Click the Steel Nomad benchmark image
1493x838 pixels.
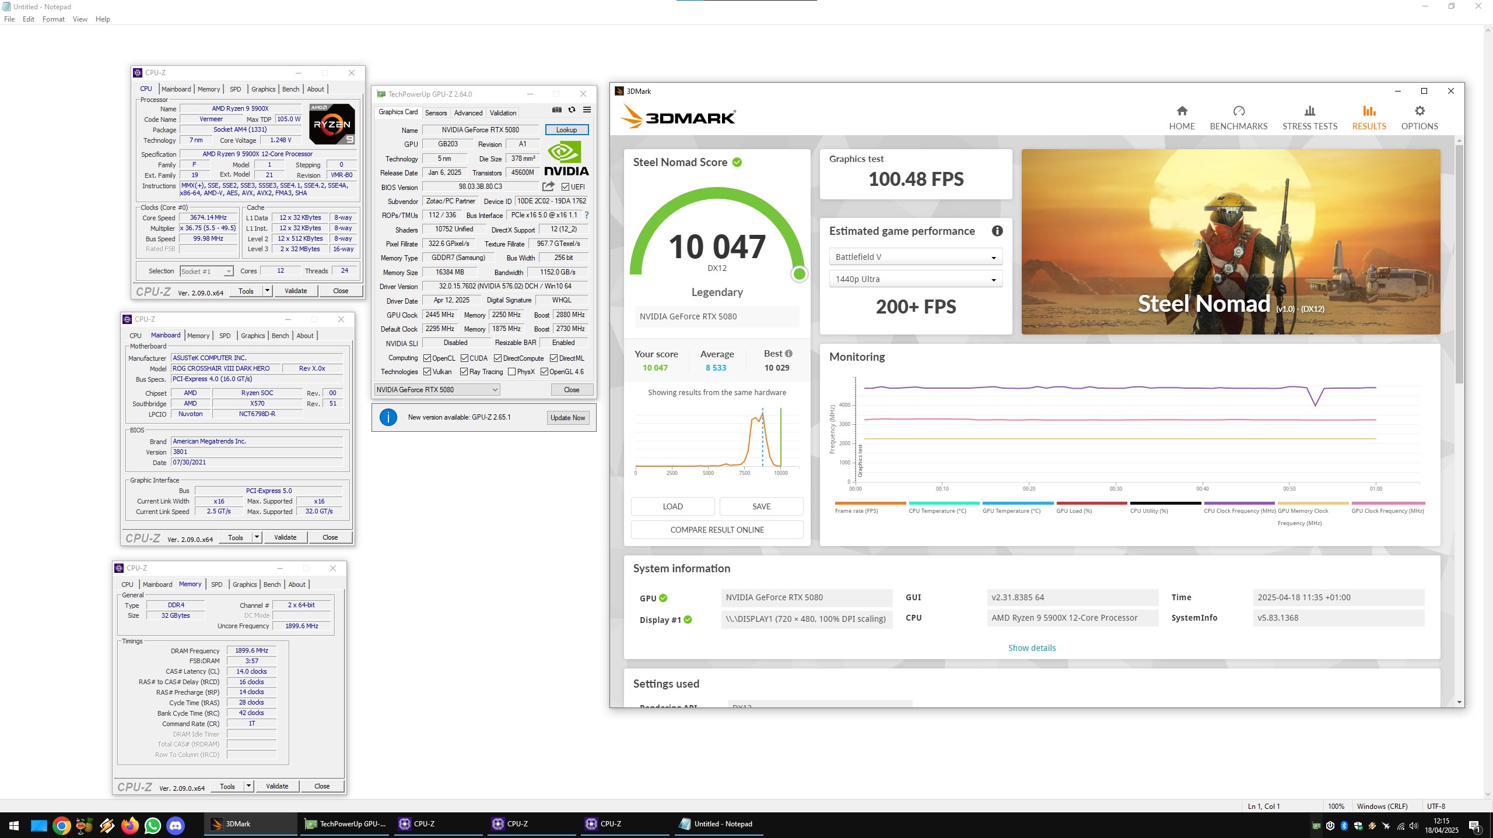(x=1231, y=242)
